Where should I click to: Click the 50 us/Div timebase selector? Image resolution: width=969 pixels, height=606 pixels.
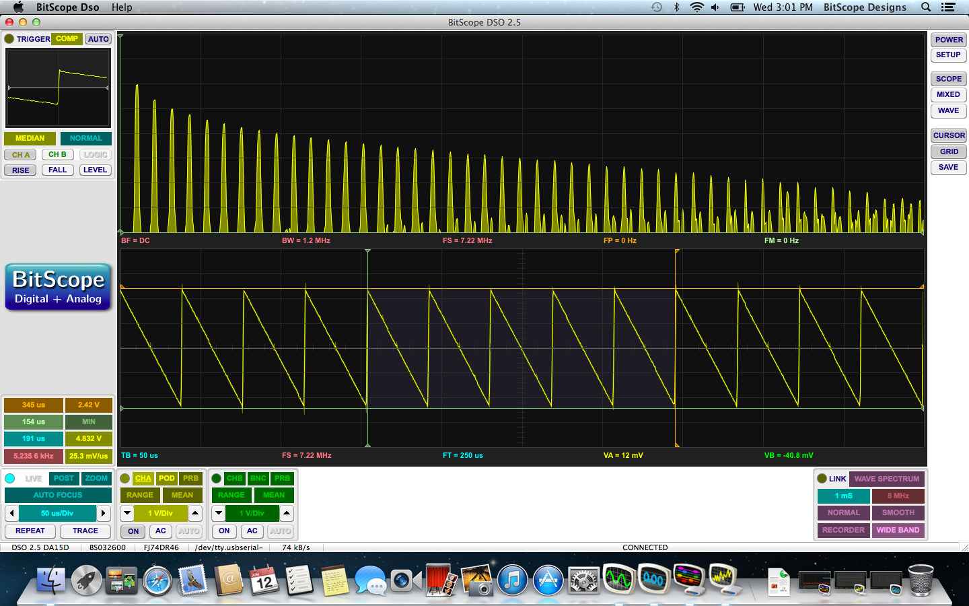tap(57, 513)
